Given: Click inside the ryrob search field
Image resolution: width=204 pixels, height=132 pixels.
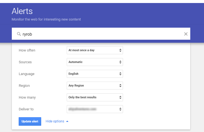Looking at the screenshot, I should pyautogui.click(x=101, y=34).
